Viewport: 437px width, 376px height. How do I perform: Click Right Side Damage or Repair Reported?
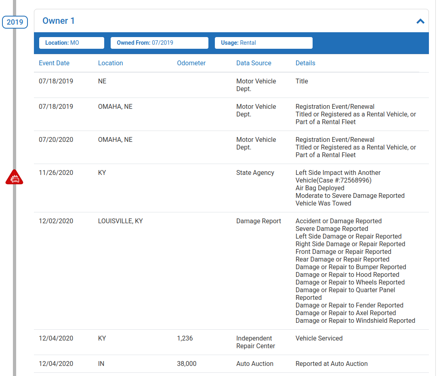(x=350, y=244)
